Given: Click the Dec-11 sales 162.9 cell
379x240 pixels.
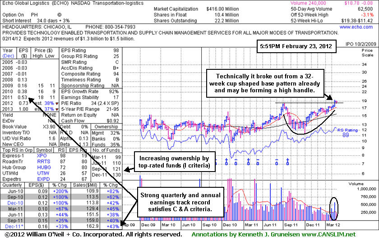Looking at the screenshot, I should point(92,226).
